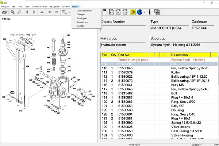Viewport: 219px width, 146px height.
Task: Click the 'Part No.' column header
Action: (133, 55)
